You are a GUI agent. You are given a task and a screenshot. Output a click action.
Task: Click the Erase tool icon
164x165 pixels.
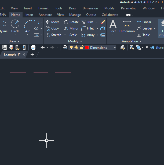[x=103, y=22]
